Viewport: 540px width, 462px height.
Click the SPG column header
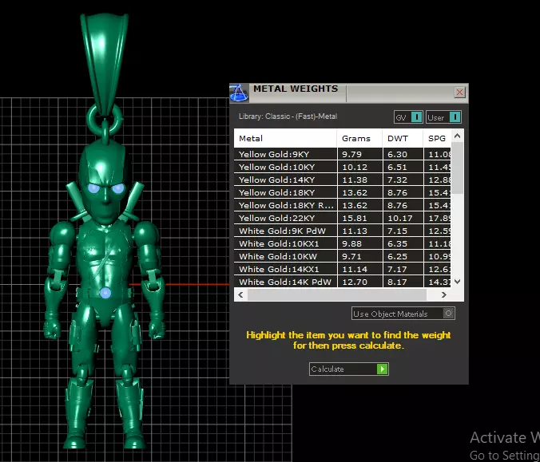coord(437,138)
